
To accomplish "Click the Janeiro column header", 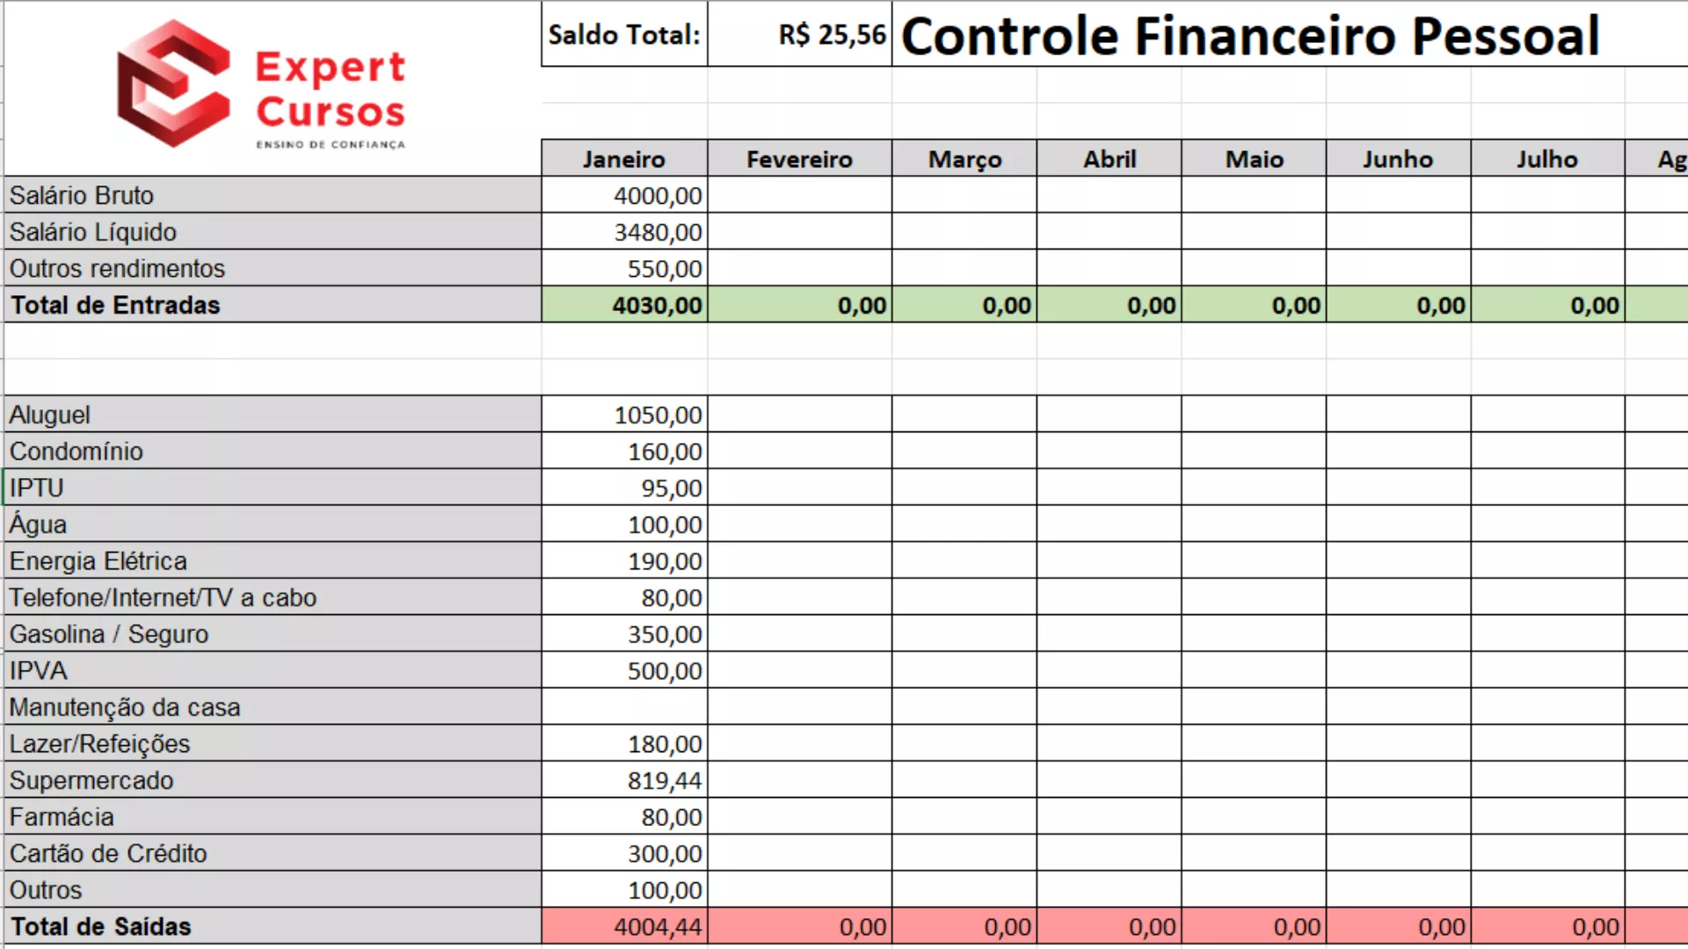I will (624, 159).
